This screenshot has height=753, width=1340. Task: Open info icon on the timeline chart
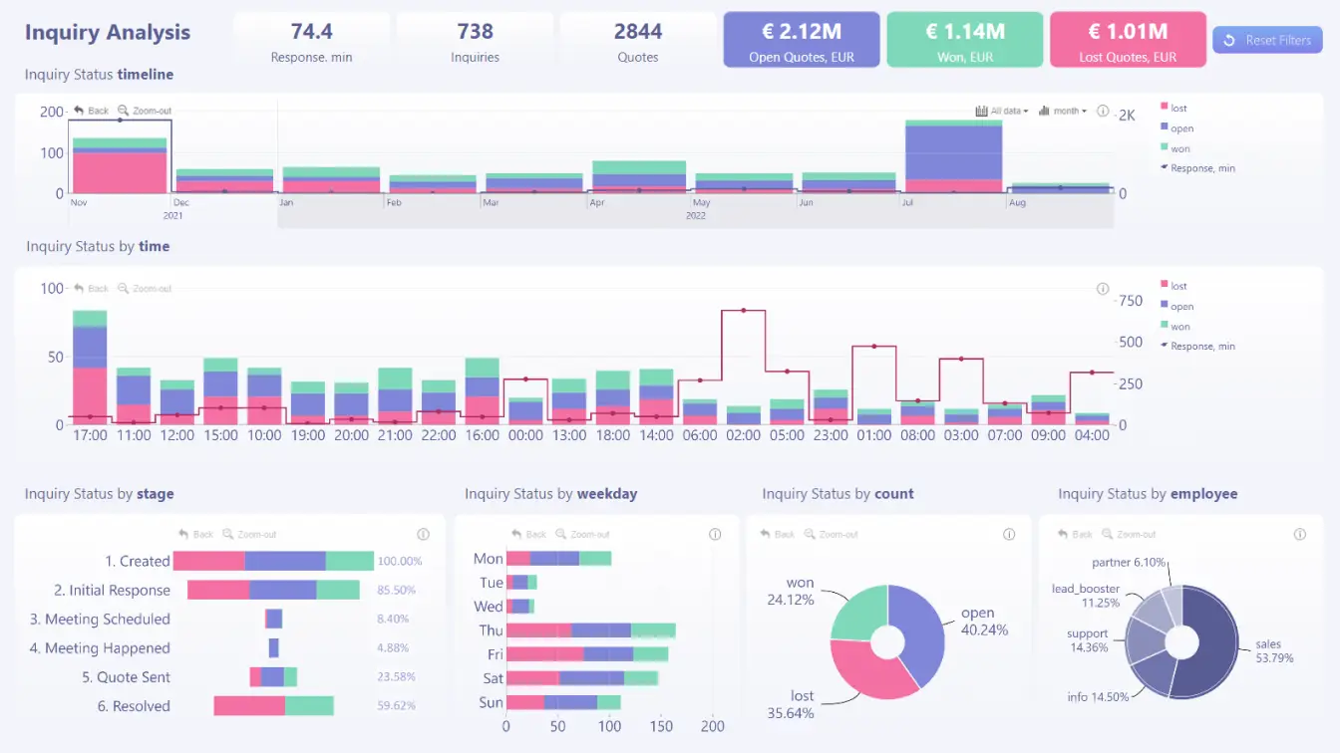[x=1103, y=112]
